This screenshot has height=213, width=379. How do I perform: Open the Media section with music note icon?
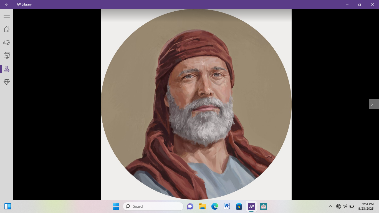[x=7, y=55]
